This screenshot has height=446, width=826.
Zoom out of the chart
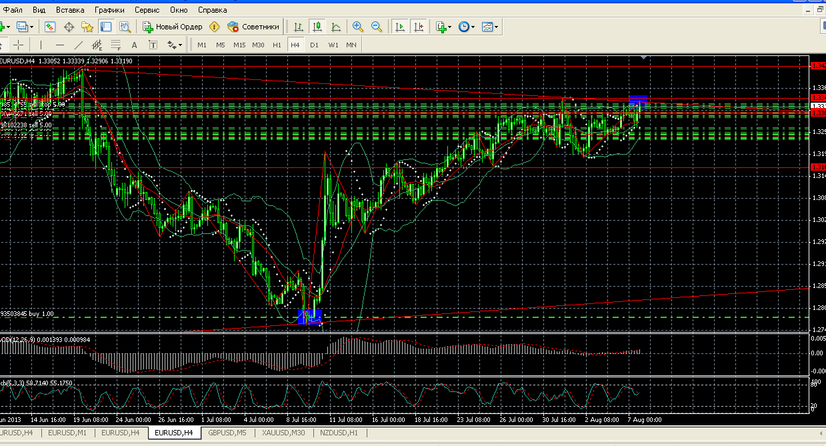[377, 27]
